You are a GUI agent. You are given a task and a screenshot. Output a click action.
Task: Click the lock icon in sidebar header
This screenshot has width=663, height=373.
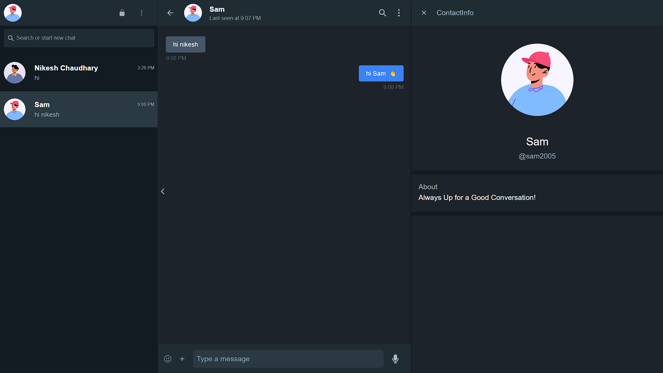[x=122, y=13]
